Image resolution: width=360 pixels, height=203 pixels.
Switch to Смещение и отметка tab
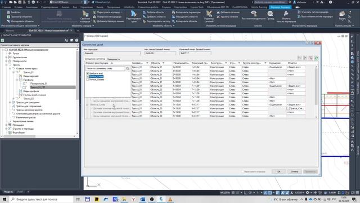[95, 59]
